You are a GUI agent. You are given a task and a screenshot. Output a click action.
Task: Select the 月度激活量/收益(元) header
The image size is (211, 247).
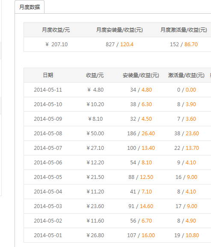click(x=184, y=30)
